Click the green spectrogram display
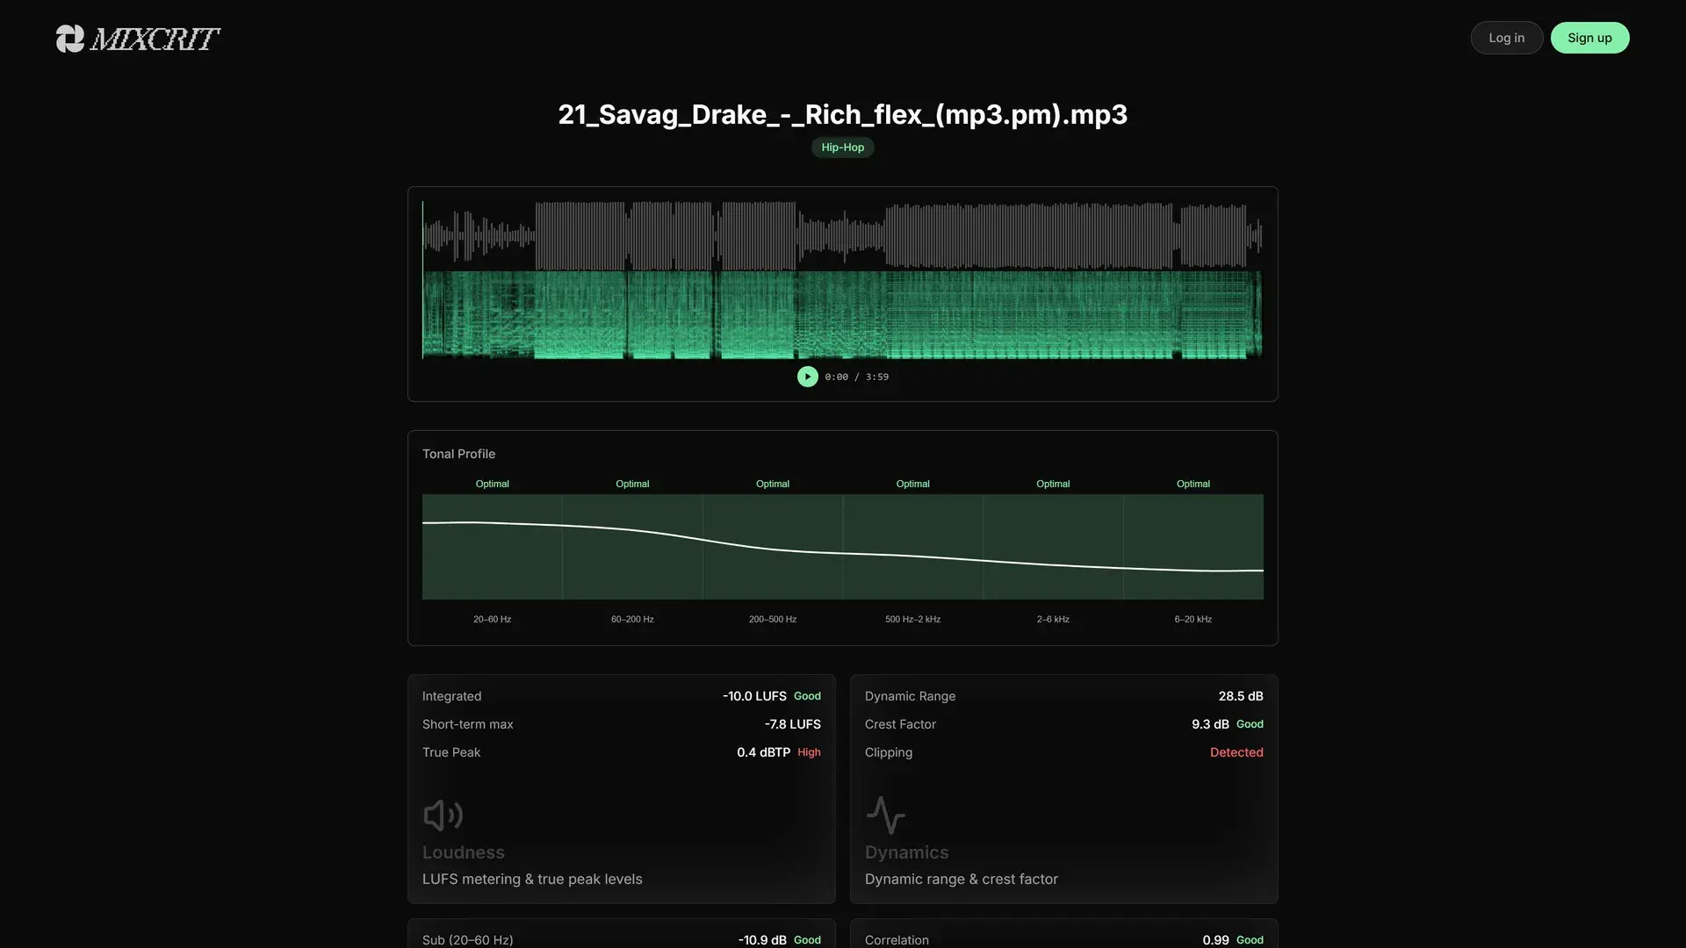 click(842, 315)
